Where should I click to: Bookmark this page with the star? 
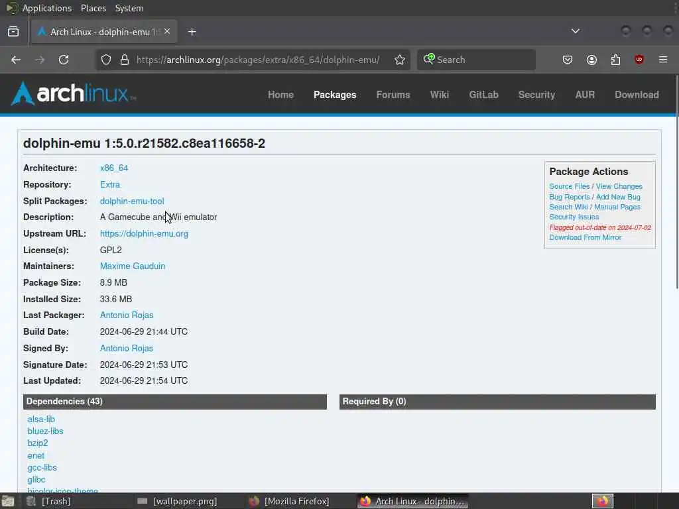coord(400,60)
